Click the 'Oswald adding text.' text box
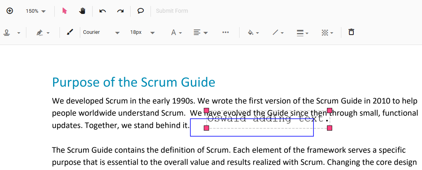Screen dimensions: 422x170 [x=268, y=119]
